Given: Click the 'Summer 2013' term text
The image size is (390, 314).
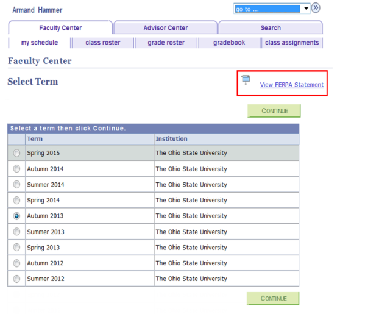Looking at the screenshot, I should tap(46, 232).
